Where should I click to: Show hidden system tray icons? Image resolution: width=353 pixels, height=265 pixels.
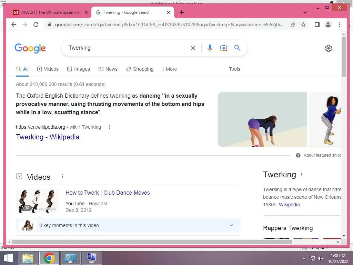tap(304, 258)
